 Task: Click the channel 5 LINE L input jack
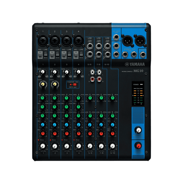[90, 46]
